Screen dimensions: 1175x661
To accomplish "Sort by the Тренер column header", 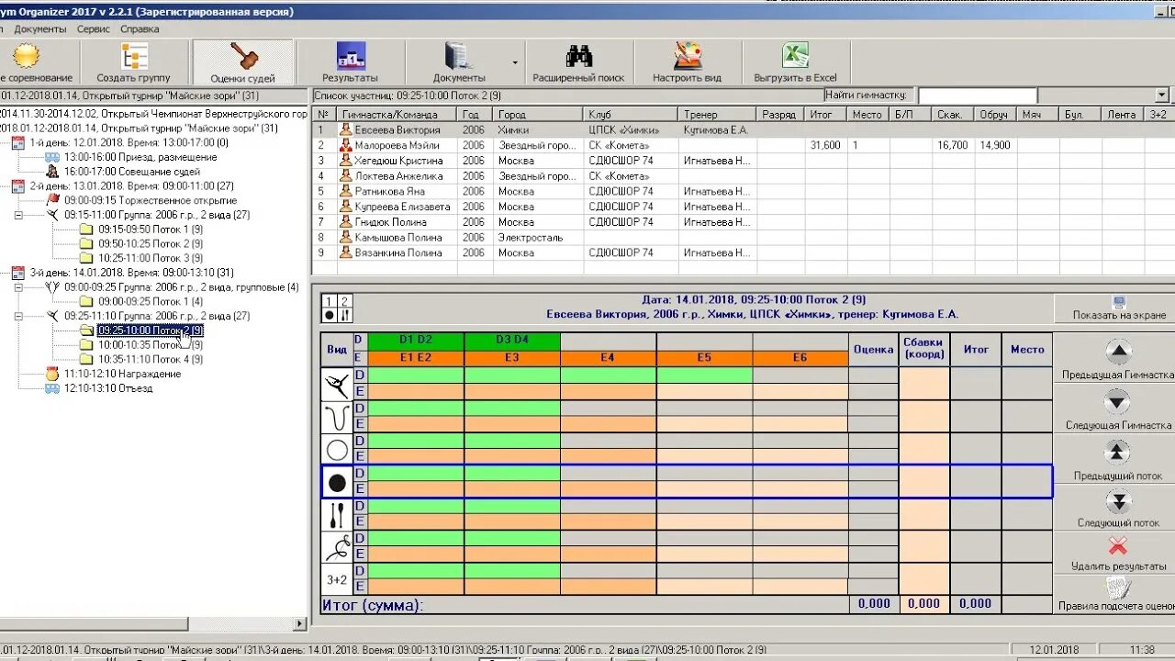I will click(718, 115).
